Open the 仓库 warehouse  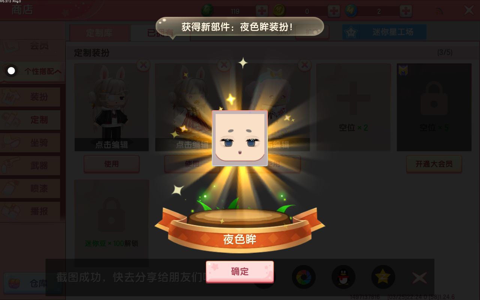coord(33,283)
